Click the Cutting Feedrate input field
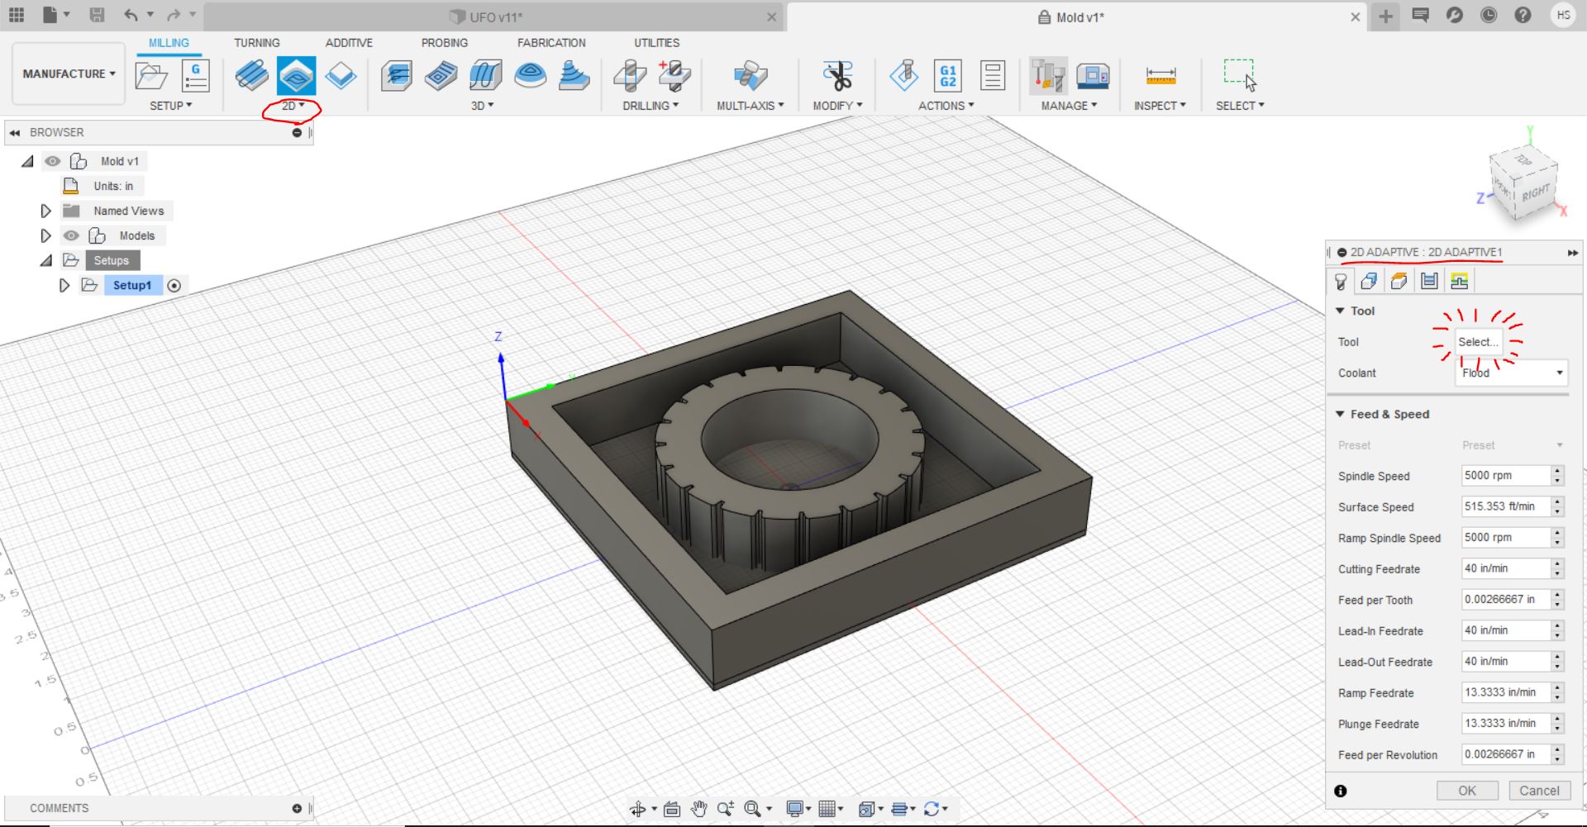 [1504, 568]
